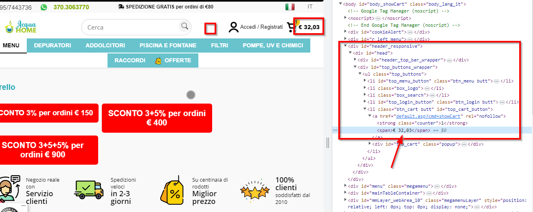The image size is (533, 212).
Task: Select the Italian flag icon
Action: click(x=290, y=7)
